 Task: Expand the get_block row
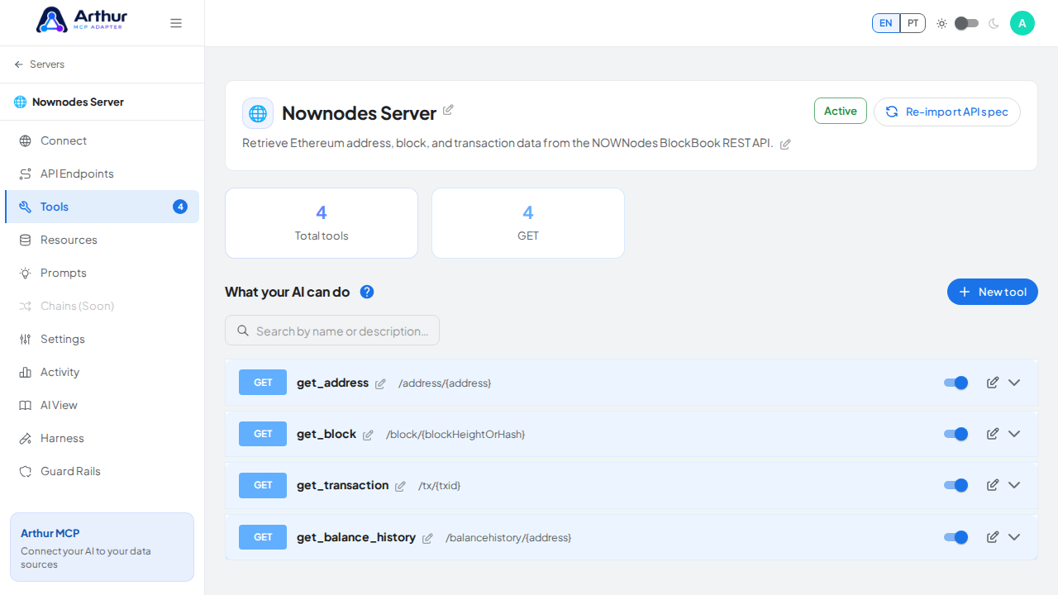[1014, 434]
